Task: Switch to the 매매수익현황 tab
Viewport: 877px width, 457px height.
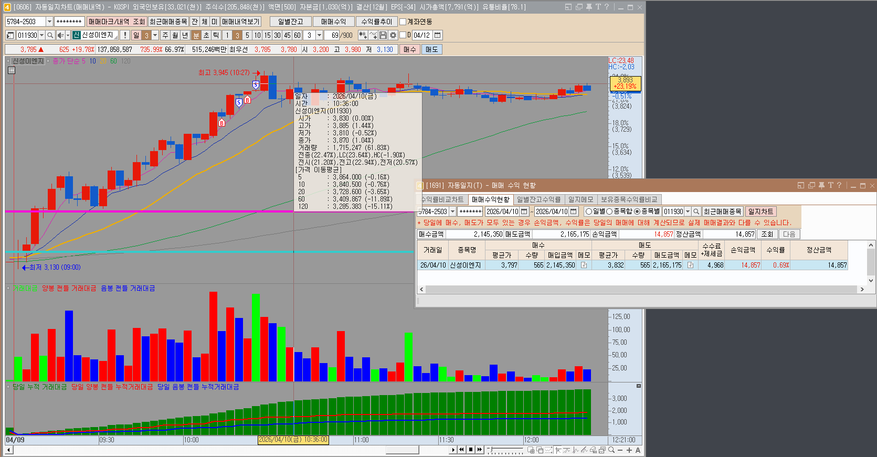Action: coord(491,199)
